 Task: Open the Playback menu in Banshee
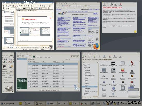click(25, 54)
